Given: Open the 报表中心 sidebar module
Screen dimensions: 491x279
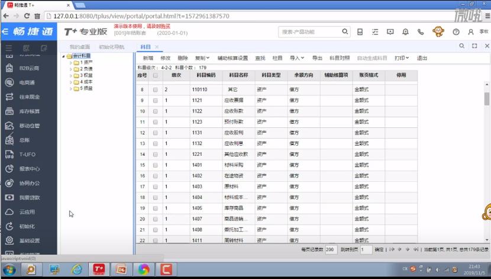Looking at the screenshot, I should [x=28, y=169].
